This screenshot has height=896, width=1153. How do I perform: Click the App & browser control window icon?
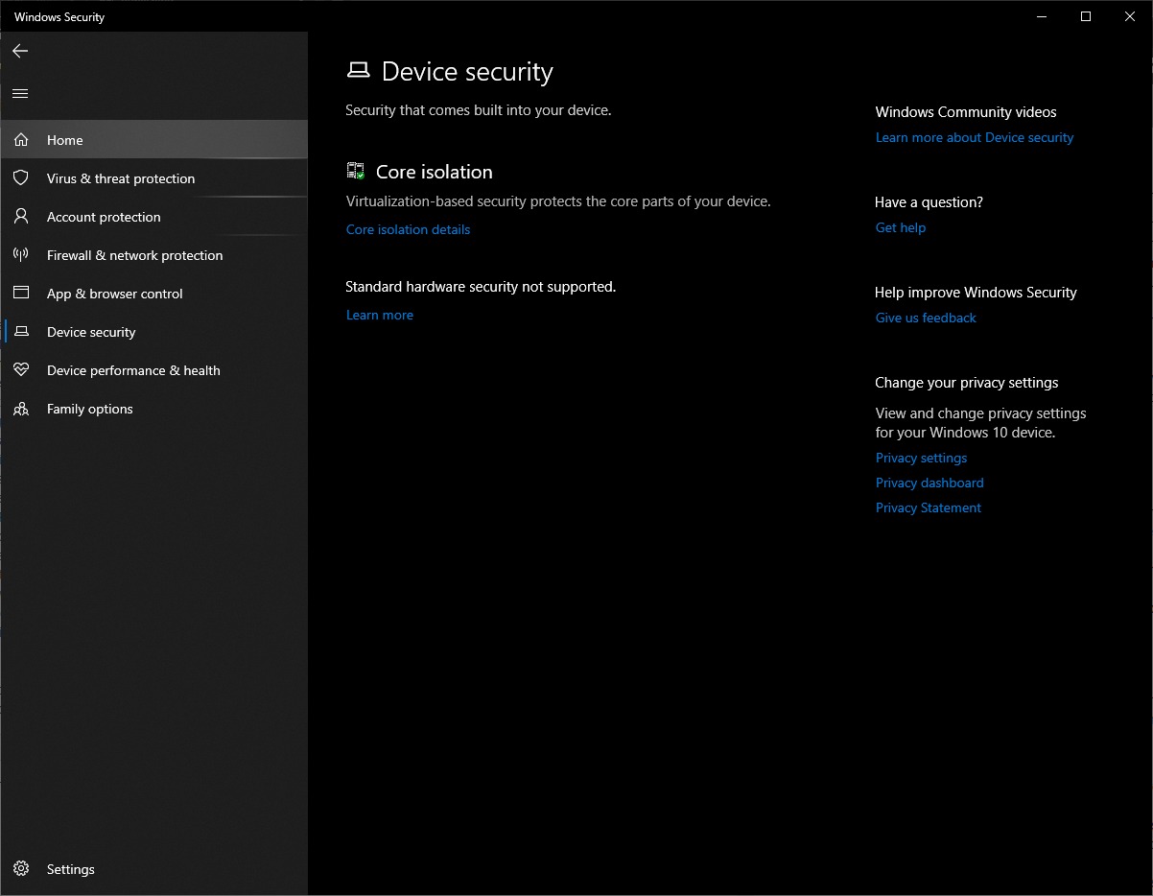[21, 294]
